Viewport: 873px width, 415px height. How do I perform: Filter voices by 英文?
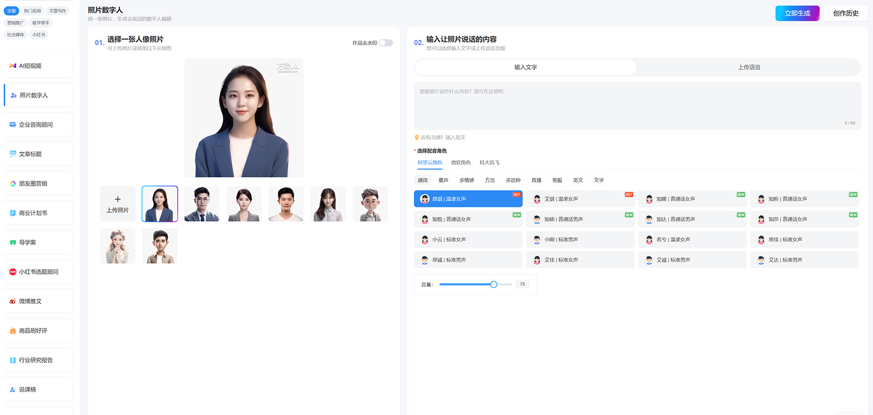[578, 180]
